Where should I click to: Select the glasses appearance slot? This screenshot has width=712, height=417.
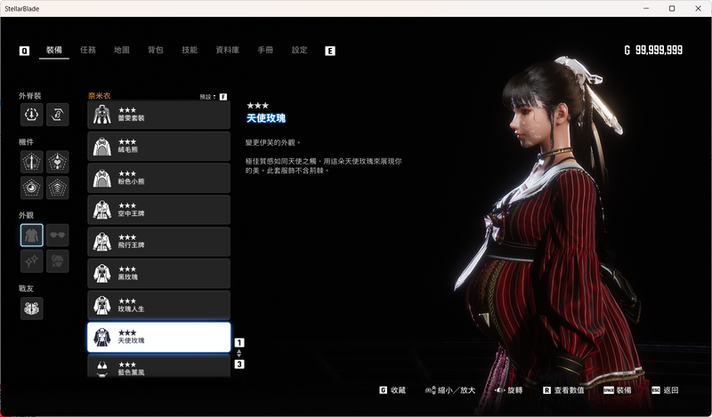pyautogui.click(x=58, y=235)
